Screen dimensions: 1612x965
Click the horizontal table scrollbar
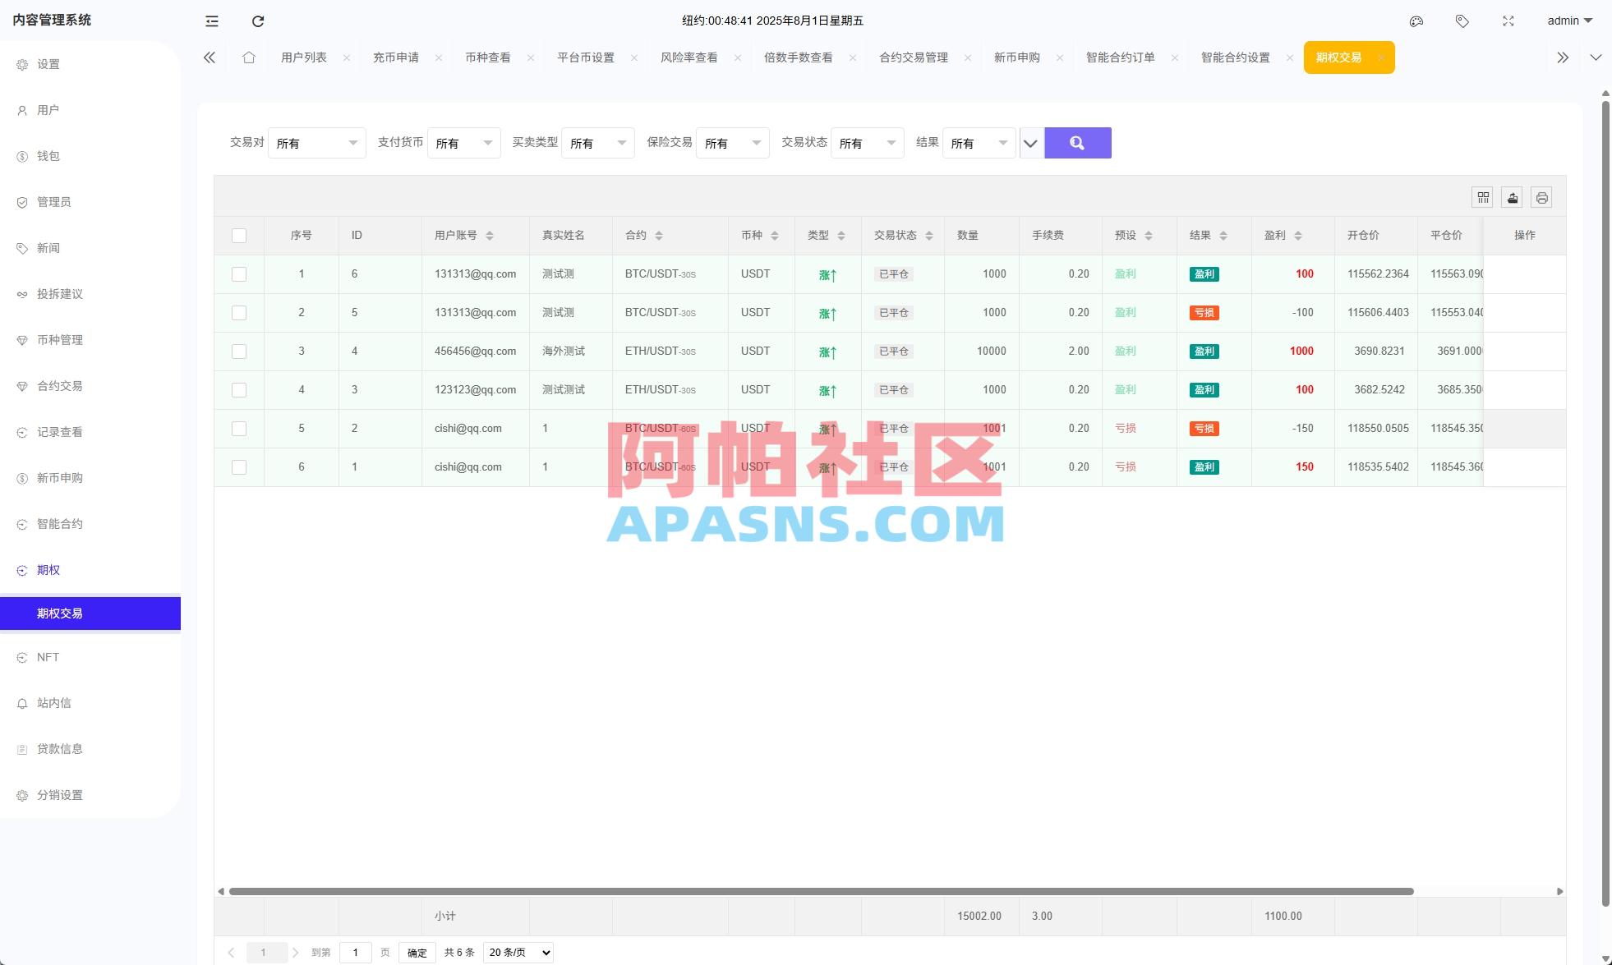click(x=821, y=891)
